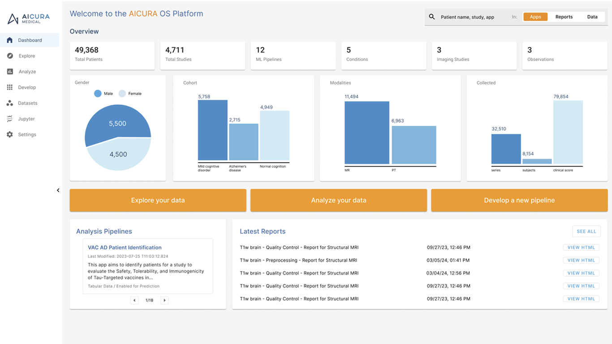Image resolution: width=612 pixels, height=344 pixels.
Task: Open the Dashboard menu item
Action: (30, 40)
